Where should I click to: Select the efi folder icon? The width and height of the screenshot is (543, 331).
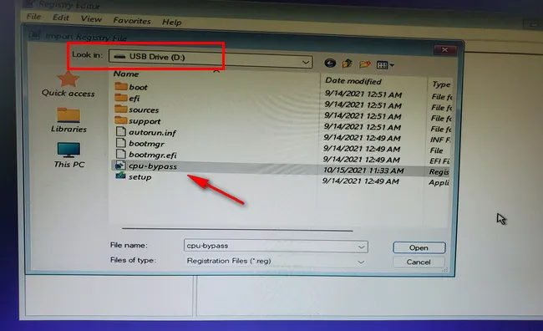point(121,98)
